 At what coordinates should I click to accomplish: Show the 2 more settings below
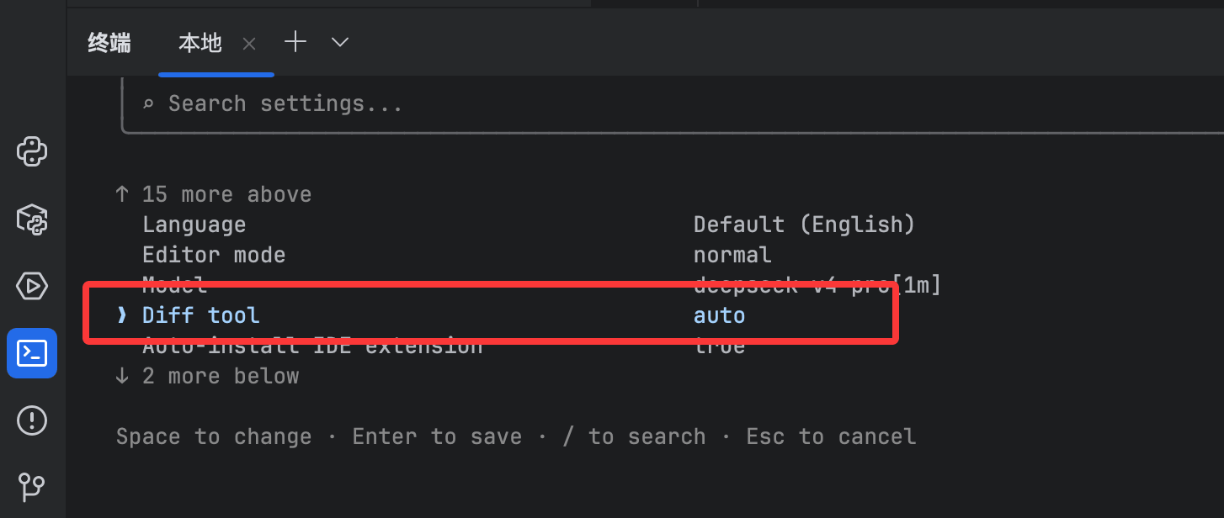tap(206, 376)
